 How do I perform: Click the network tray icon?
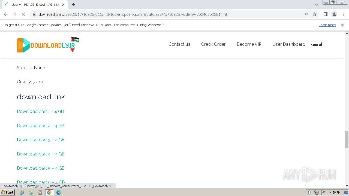tap(316, 192)
